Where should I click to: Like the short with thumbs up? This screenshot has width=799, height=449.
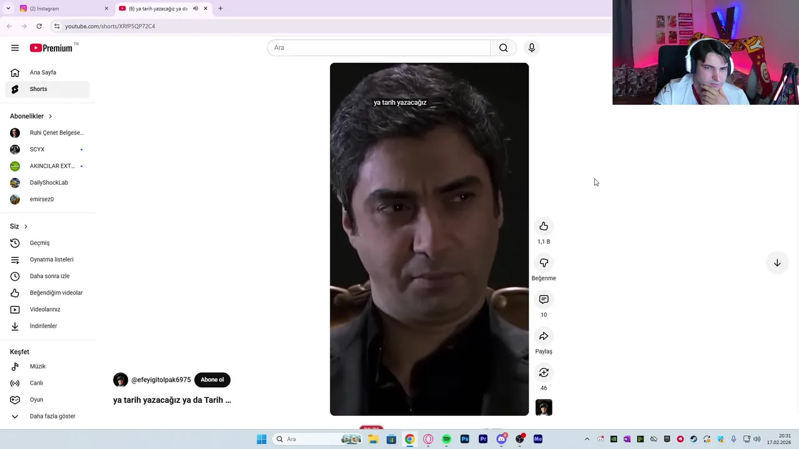point(544,226)
